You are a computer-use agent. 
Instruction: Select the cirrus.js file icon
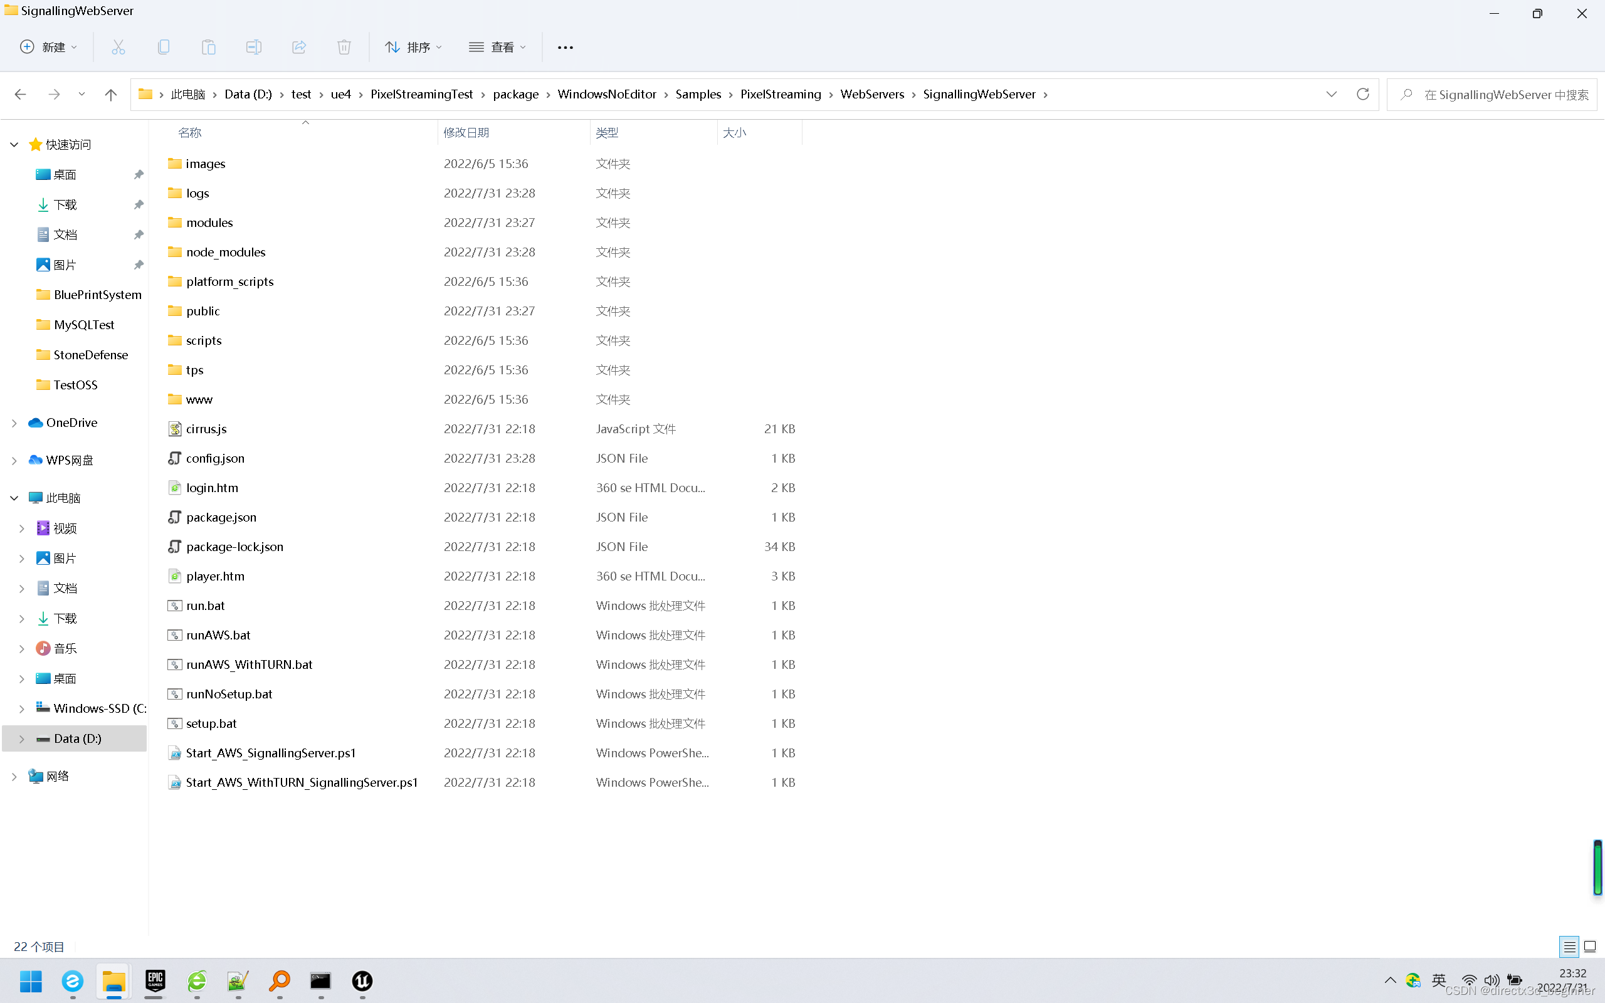(174, 429)
